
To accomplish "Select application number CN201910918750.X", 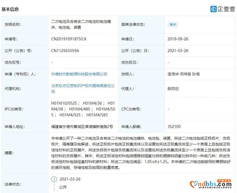I will 69,39.
